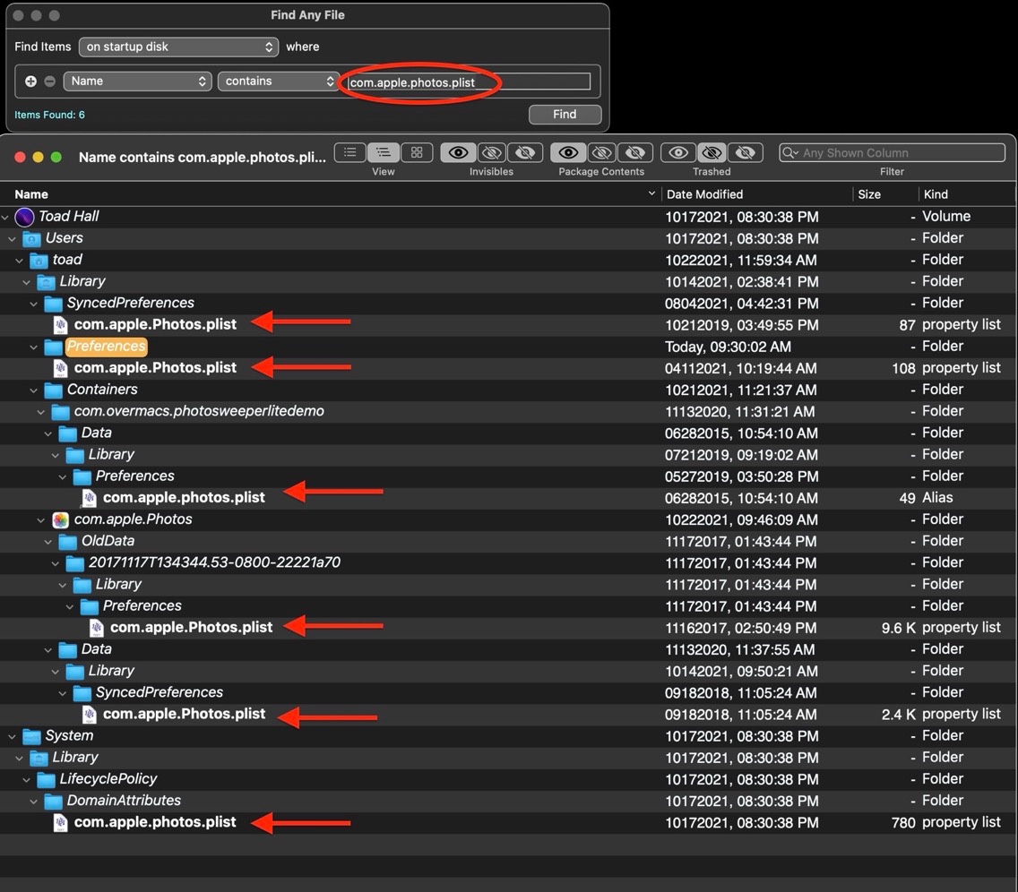Sort results by Size column
The height and width of the screenshot is (892, 1018).
868,194
